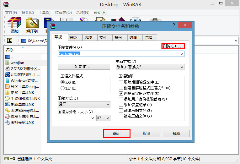Click the 确定 button
240x164 pixels.
point(117,134)
